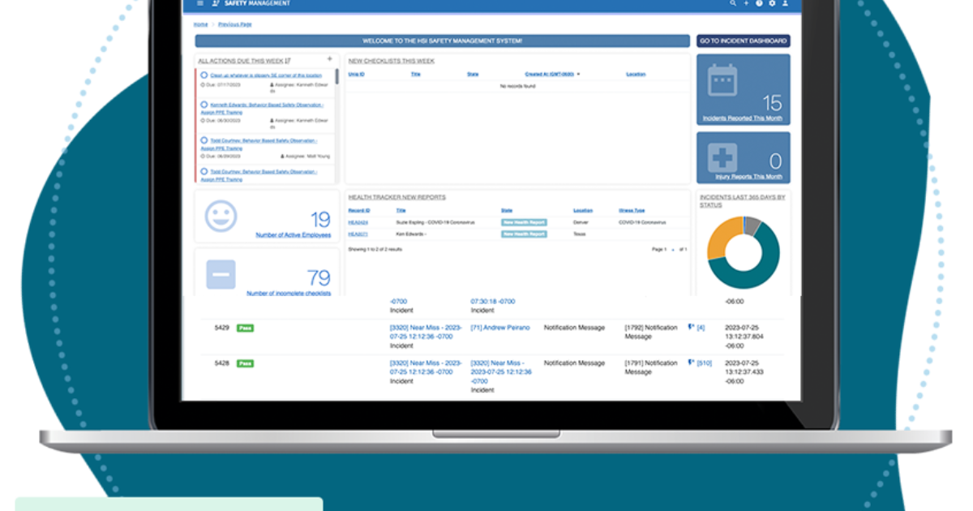973x511 pixels.
Task: Expand the All Actions Due panel with plus control
Action: (329, 58)
